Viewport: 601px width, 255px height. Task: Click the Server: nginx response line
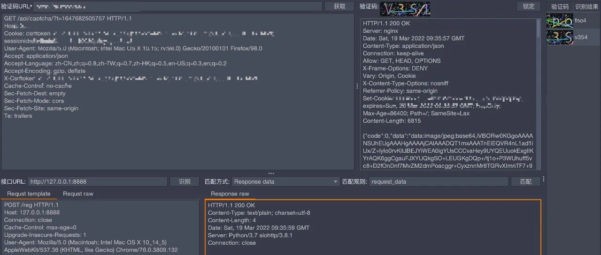point(381,31)
